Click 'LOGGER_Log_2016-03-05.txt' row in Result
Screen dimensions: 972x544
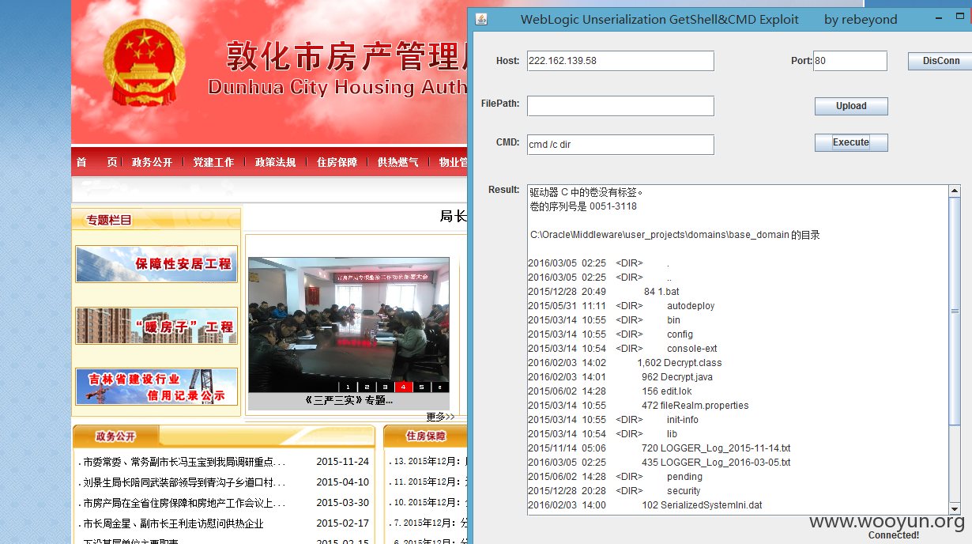tap(659, 463)
